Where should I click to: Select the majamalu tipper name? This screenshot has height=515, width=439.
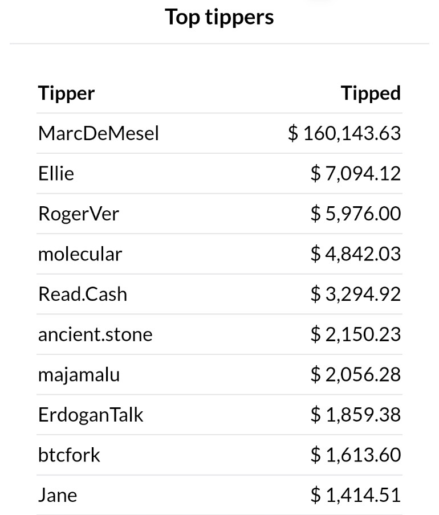coord(79,375)
